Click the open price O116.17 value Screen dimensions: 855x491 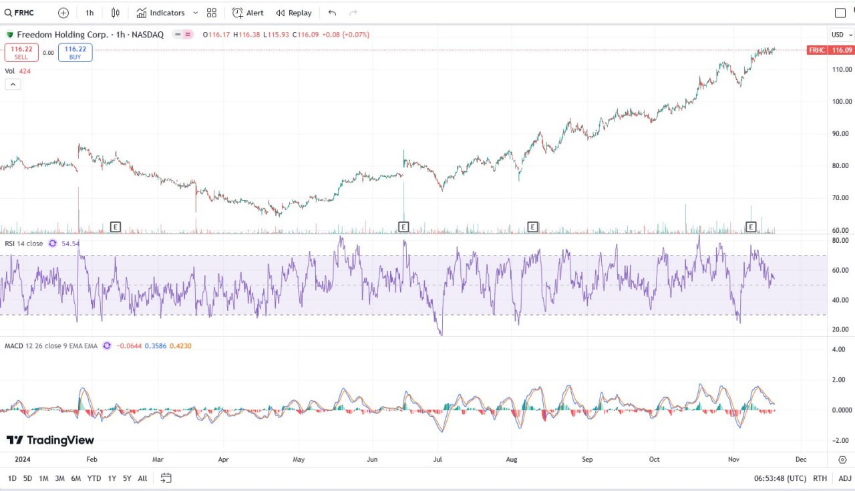217,35
